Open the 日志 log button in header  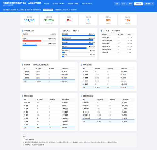click(123, 4)
